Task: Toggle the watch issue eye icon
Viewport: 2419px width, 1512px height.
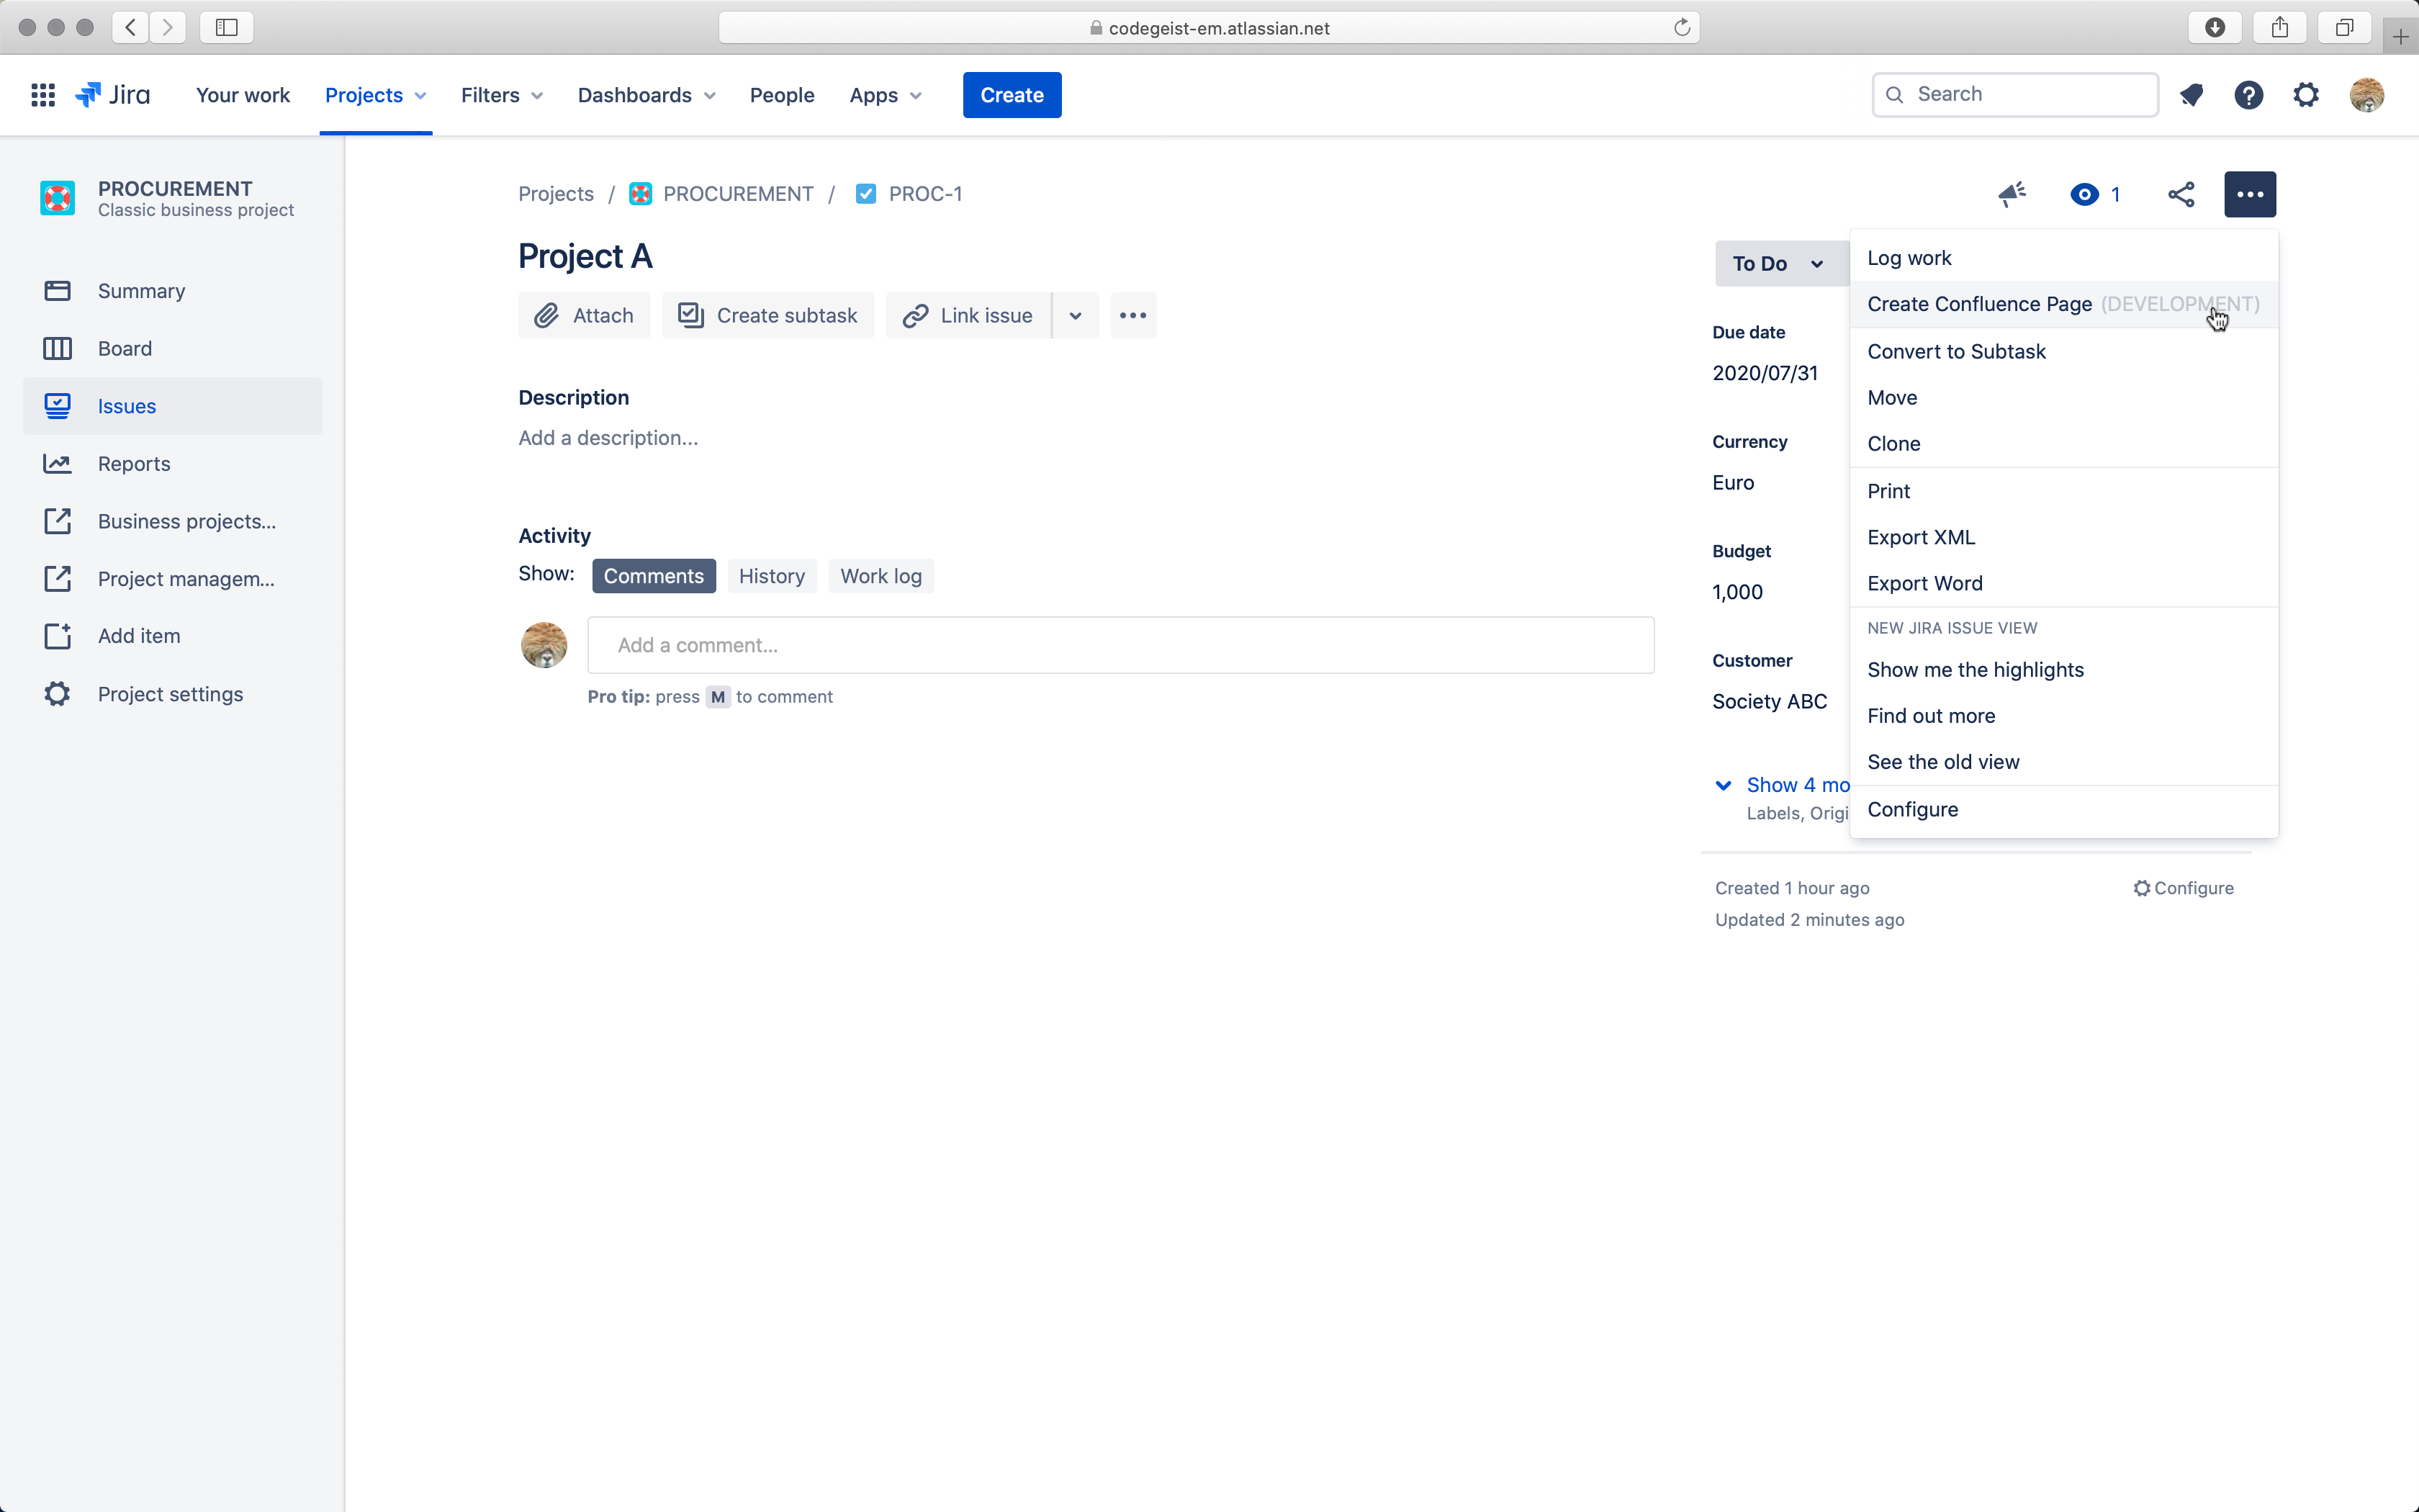Action: (2084, 194)
